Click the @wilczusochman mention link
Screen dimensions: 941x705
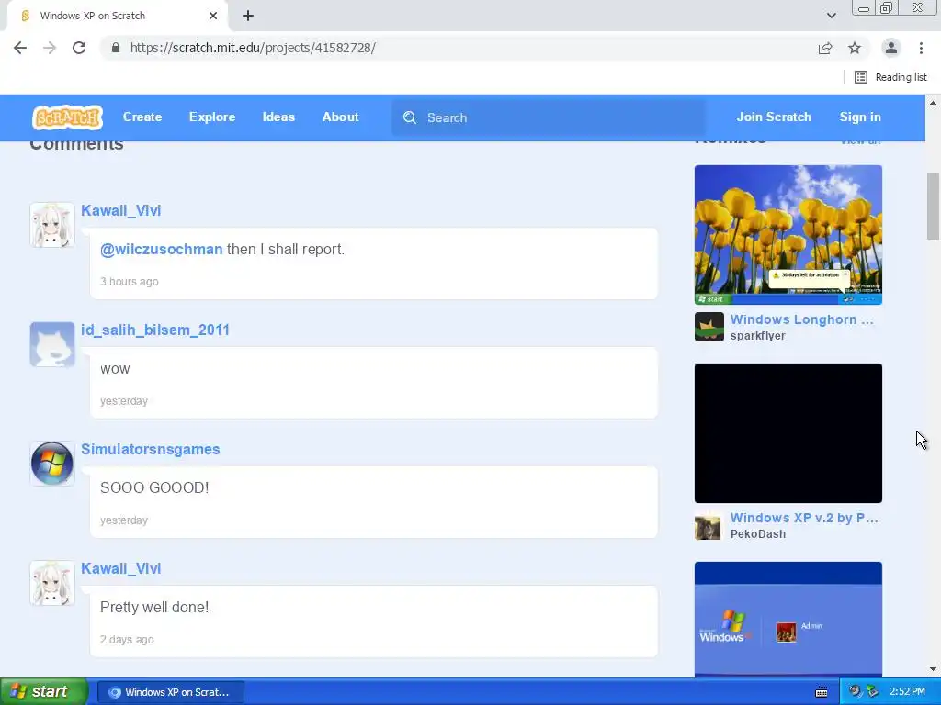coord(161,249)
